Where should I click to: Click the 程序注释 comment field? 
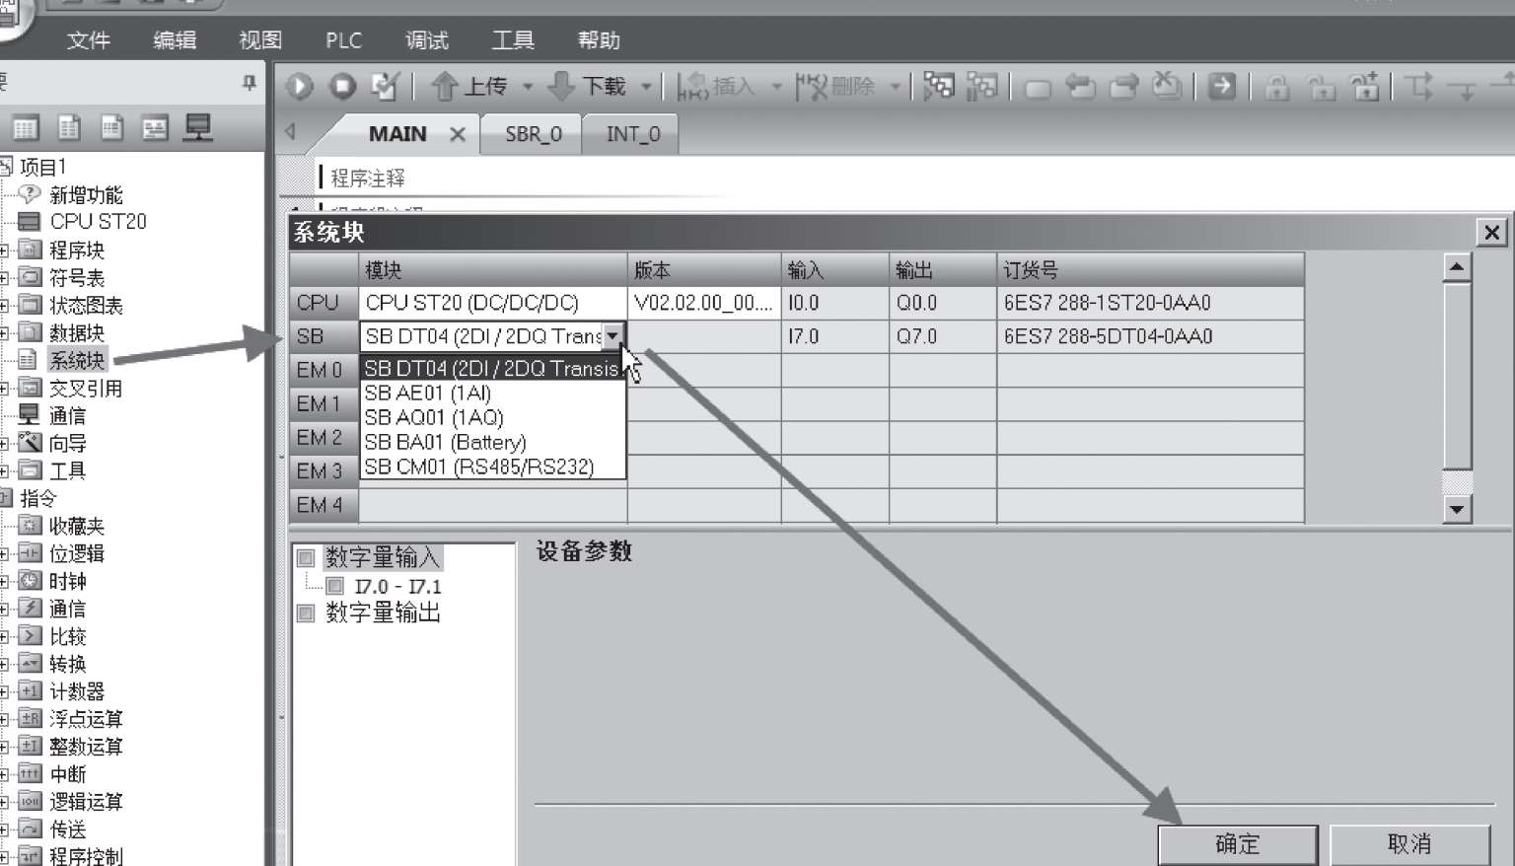click(x=368, y=179)
